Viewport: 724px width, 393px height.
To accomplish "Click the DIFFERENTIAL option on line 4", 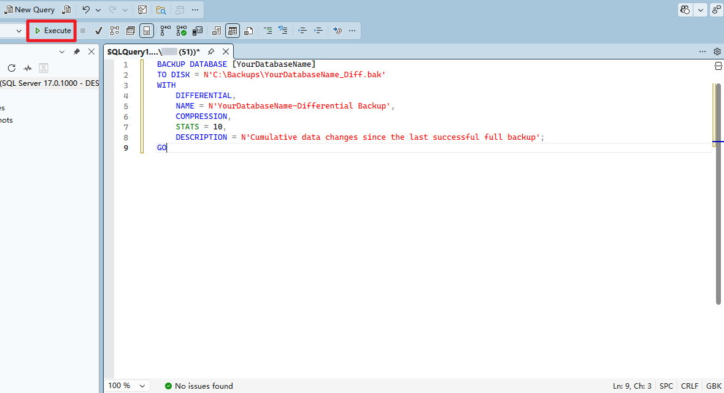I will pos(204,96).
